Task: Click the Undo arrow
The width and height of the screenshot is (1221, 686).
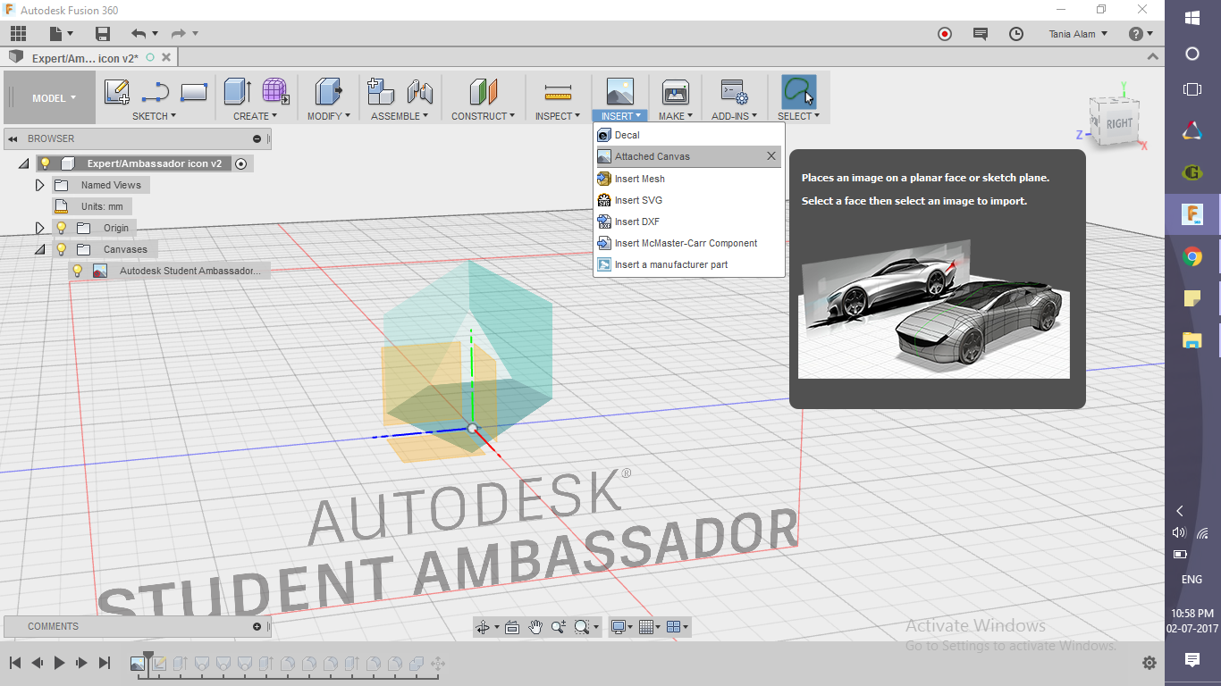Action: [x=139, y=34]
